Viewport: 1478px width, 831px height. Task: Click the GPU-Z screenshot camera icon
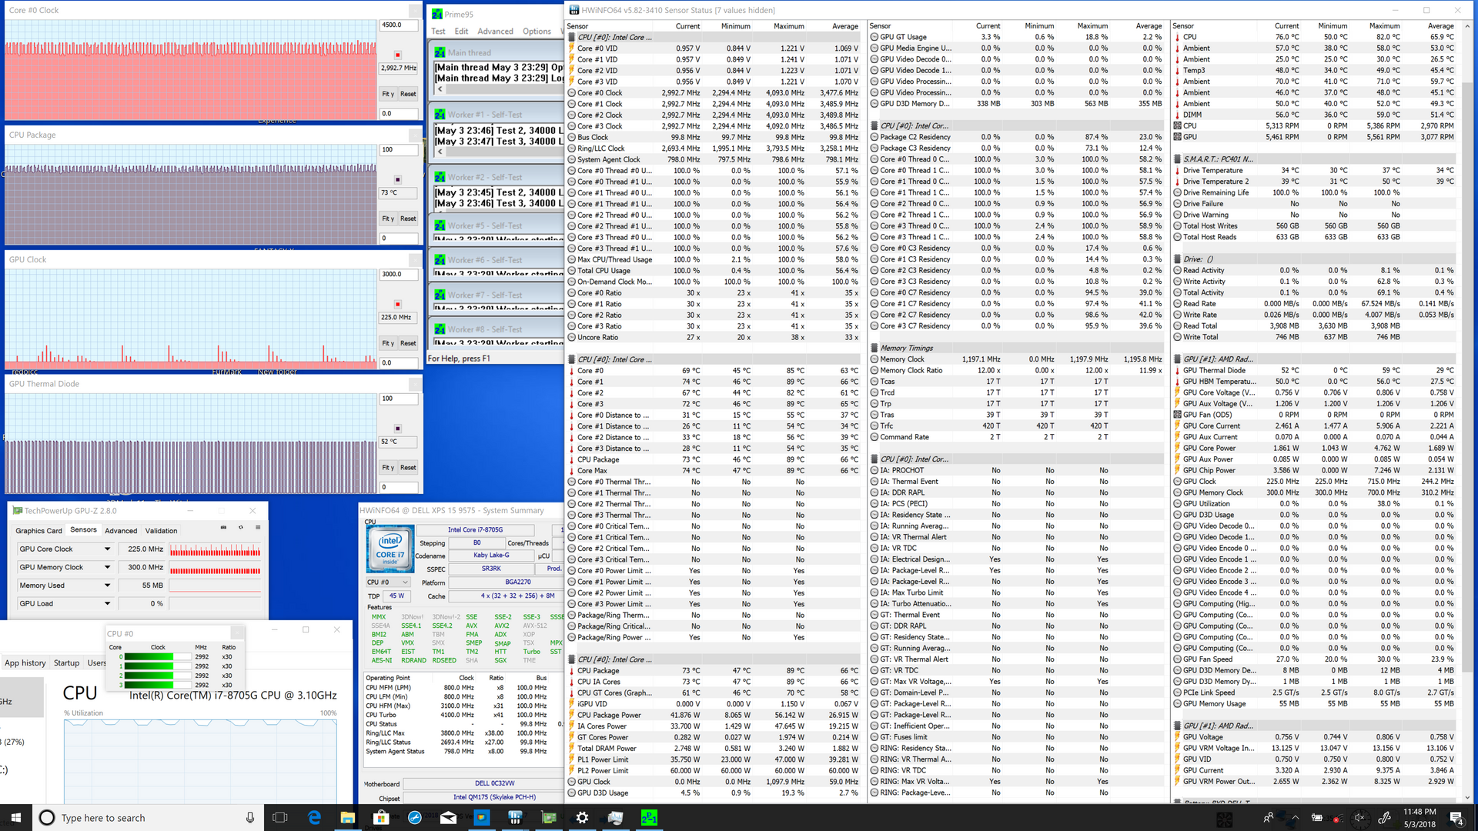223,528
